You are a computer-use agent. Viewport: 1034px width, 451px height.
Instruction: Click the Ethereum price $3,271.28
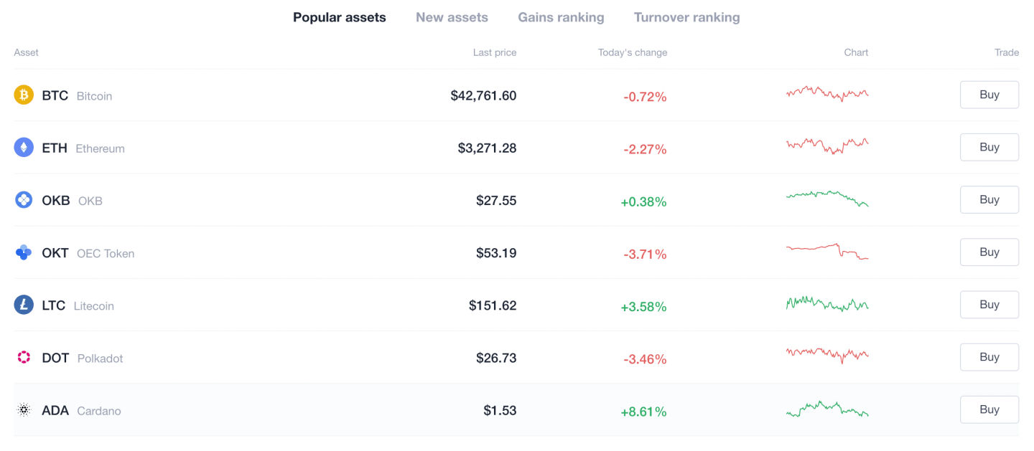click(x=487, y=148)
